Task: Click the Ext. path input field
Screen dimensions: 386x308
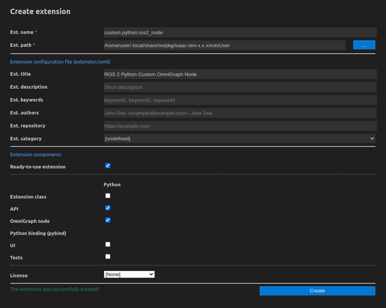Action: coord(224,45)
